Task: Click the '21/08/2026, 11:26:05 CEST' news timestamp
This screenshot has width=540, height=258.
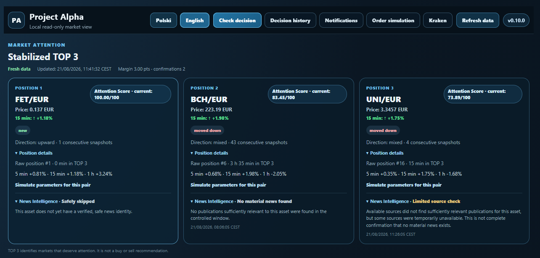Action: (391, 234)
